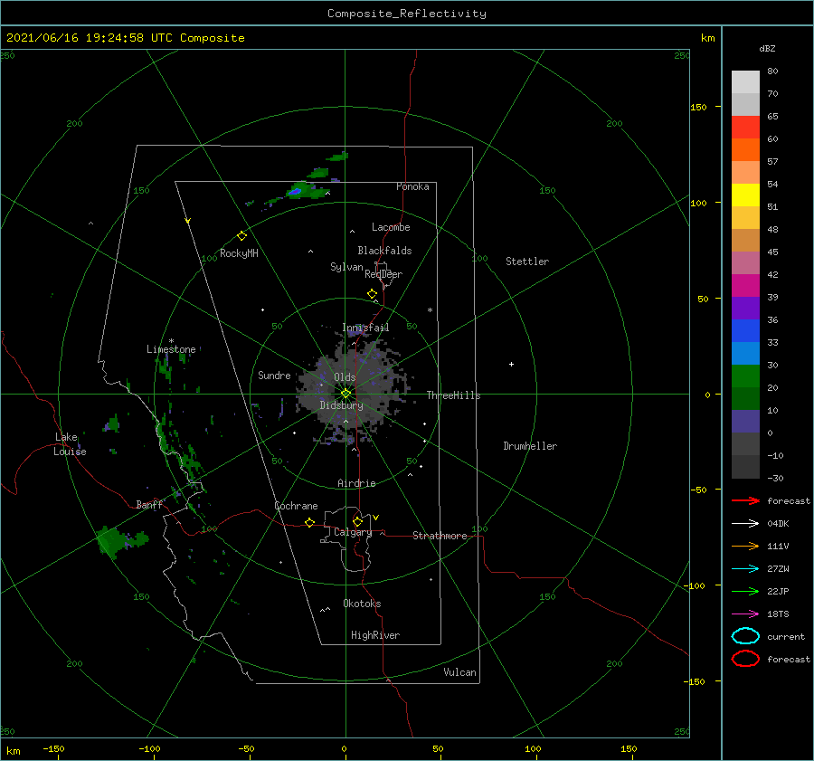Click the Blackfalds city label

[x=384, y=251]
